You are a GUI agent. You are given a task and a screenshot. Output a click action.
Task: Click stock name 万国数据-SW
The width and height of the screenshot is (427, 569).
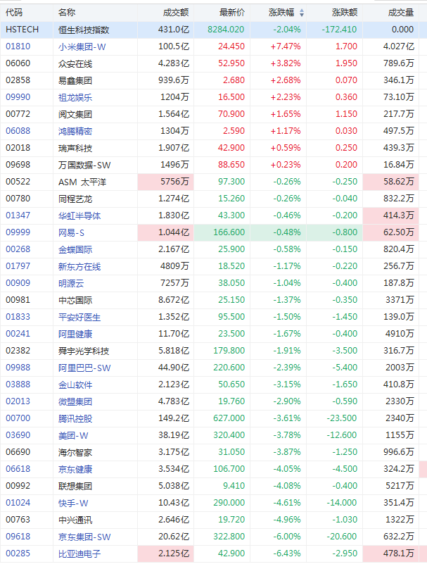click(x=84, y=165)
